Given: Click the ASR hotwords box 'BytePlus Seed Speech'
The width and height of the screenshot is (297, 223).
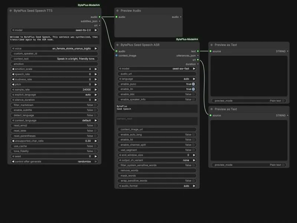Looking at the screenshot, I should [157, 109].
